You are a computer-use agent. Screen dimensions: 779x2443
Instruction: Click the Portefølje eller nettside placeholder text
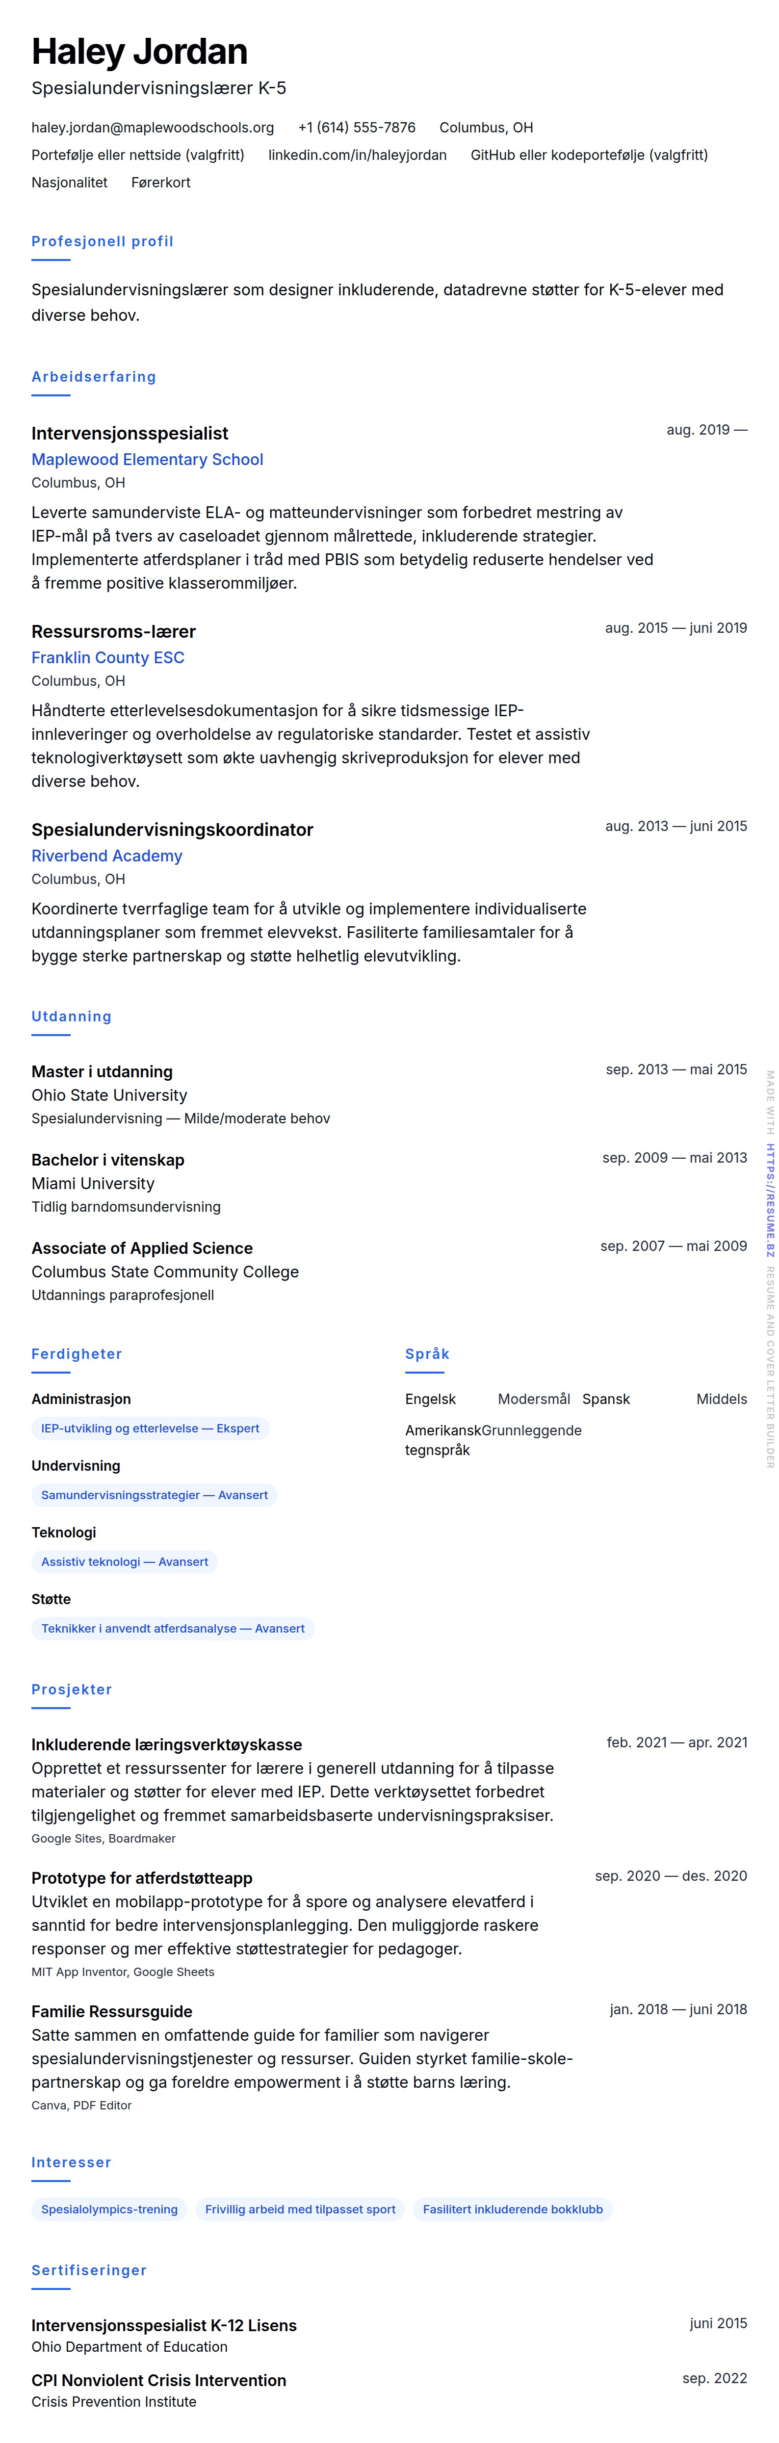137,156
